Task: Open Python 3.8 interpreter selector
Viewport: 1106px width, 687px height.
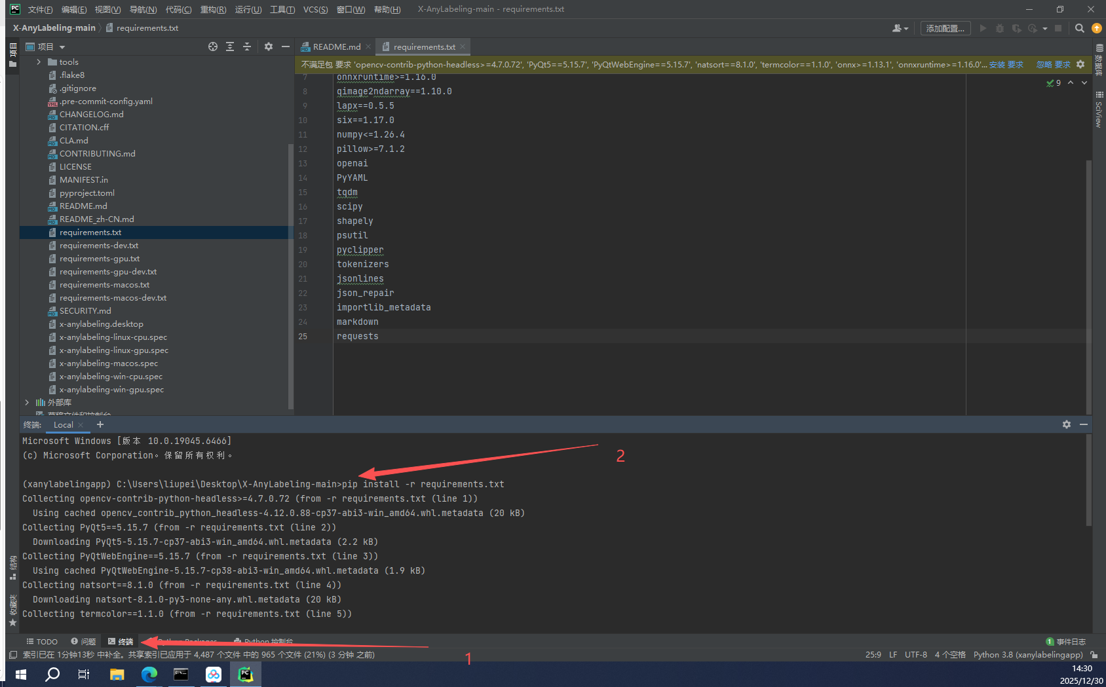Action: pyautogui.click(x=1028, y=654)
